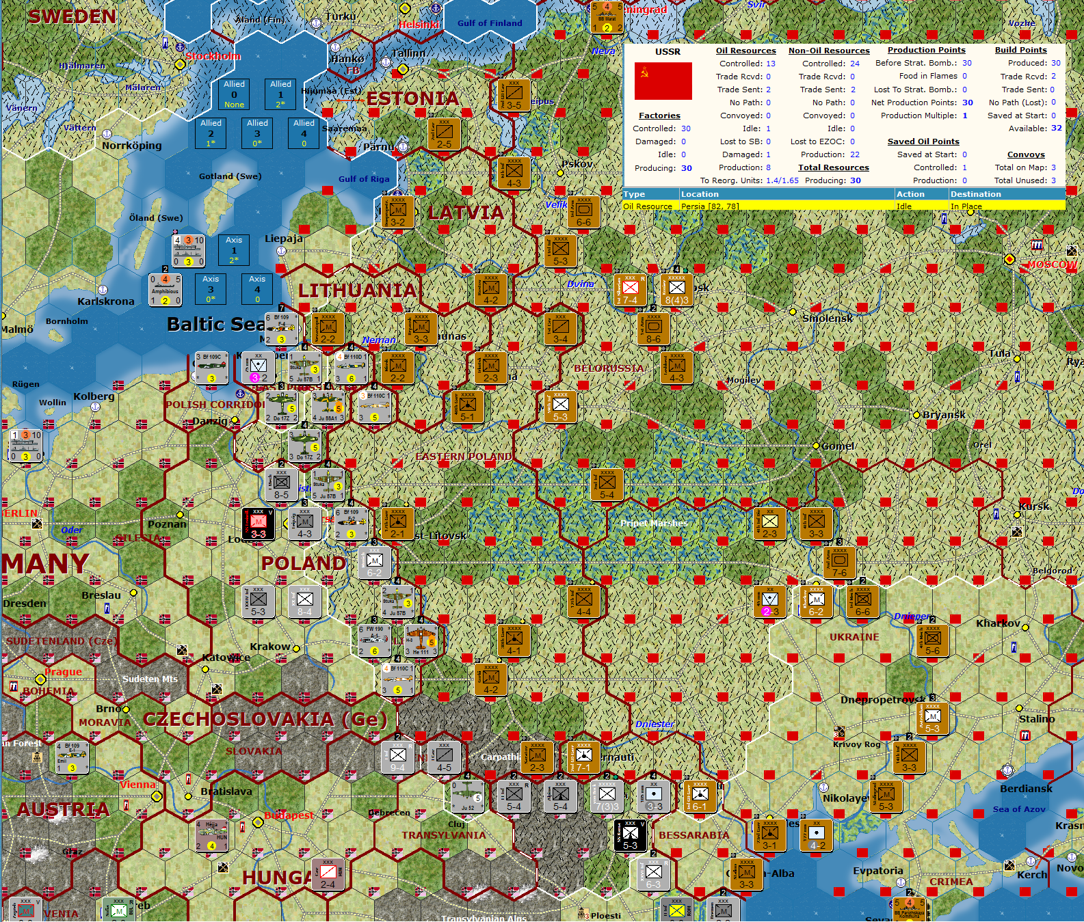The width and height of the screenshot is (1084, 922).
Task: Select the Bf 109 F-4 fighter counter
Action: tap(282, 329)
